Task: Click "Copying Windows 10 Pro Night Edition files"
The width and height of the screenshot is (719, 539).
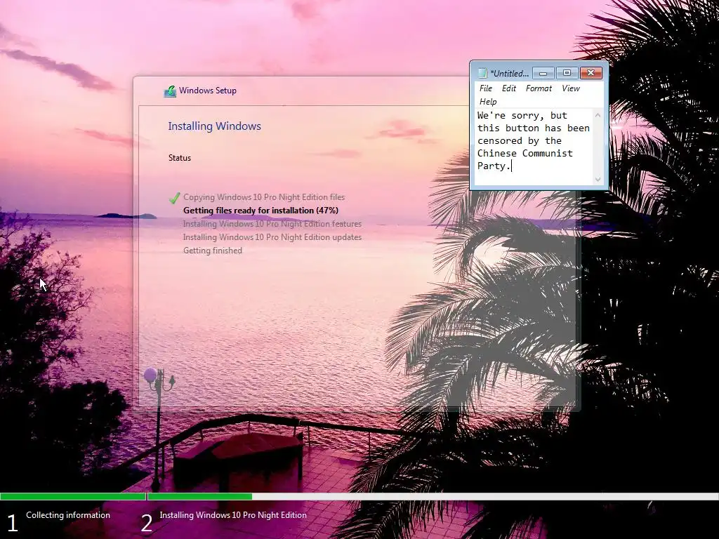Action: (x=264, y=197)
